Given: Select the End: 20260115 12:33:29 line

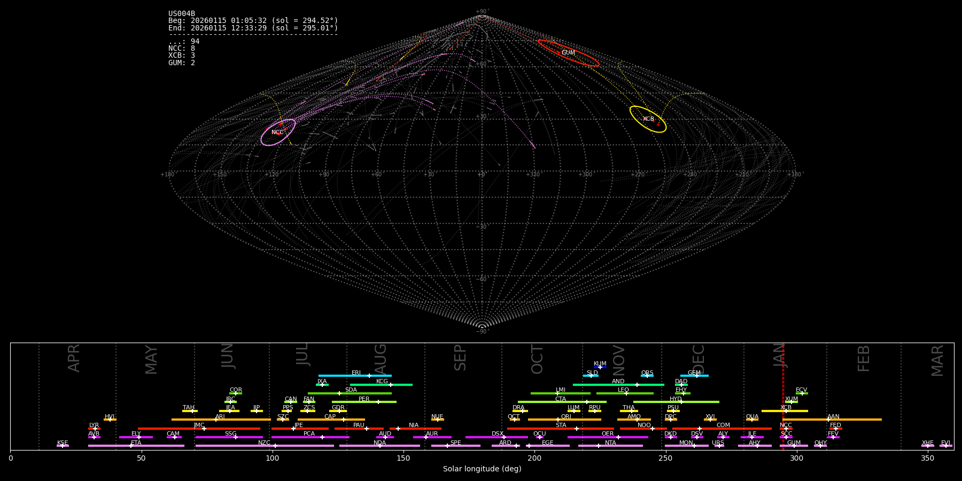Looking at the screenshot, I should (x=253, y=28).
